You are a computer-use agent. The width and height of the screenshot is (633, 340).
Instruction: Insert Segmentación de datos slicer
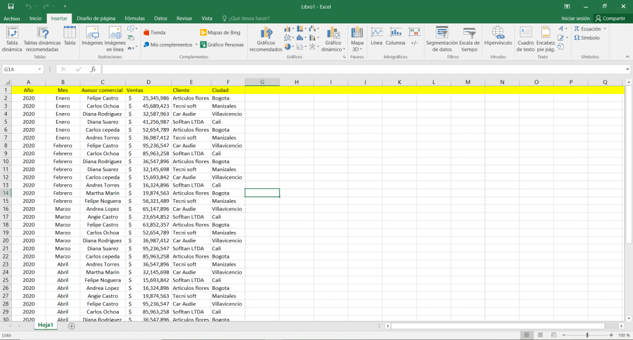[x=441, y=39]
